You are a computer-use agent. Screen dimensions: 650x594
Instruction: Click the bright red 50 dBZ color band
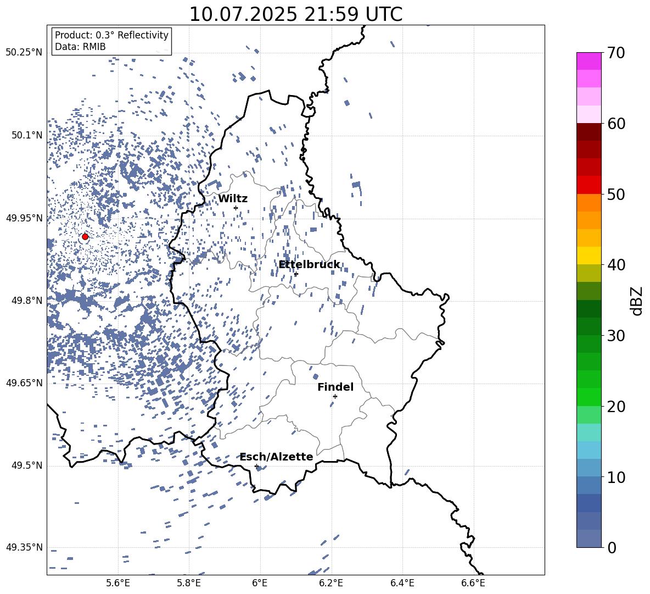[589, 185]
